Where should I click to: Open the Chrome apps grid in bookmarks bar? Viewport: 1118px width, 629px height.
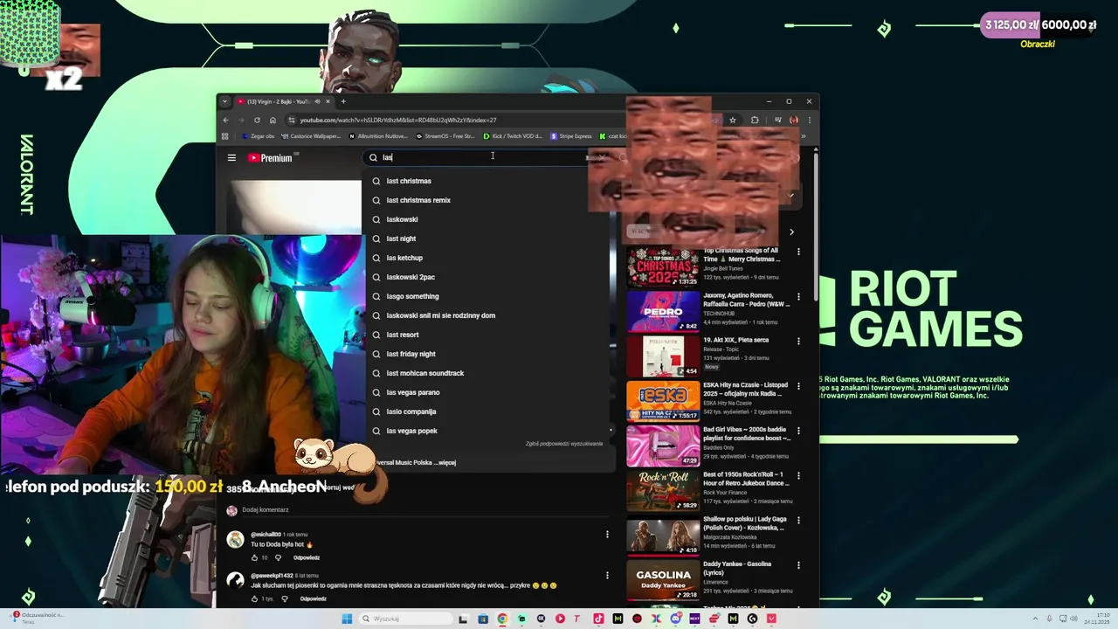[x=225, y=136]
